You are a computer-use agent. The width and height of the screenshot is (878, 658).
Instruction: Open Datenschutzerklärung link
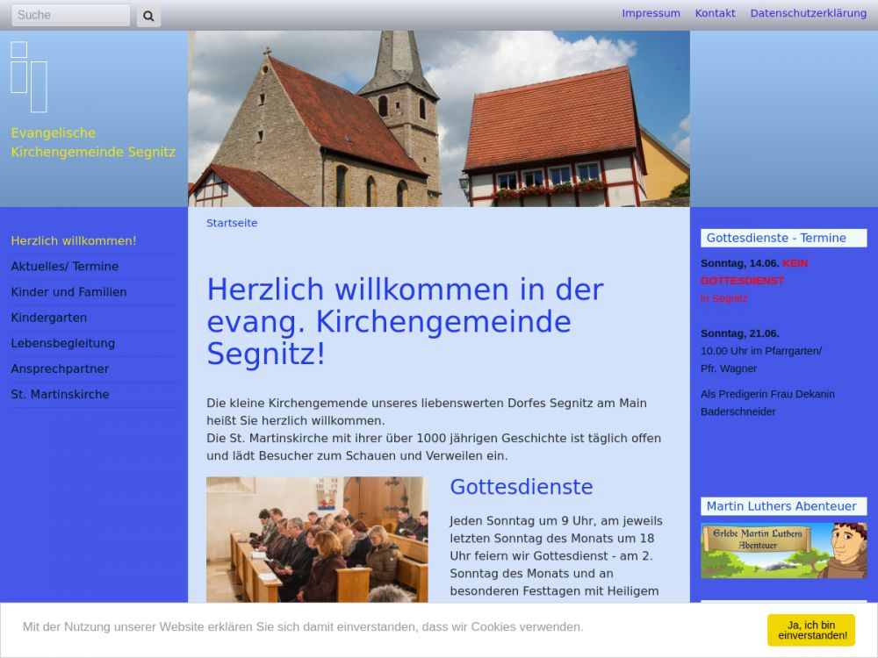[x=808, y=13]
